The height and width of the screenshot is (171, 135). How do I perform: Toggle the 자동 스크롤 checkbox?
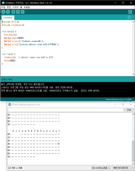[x=9, y=168]
